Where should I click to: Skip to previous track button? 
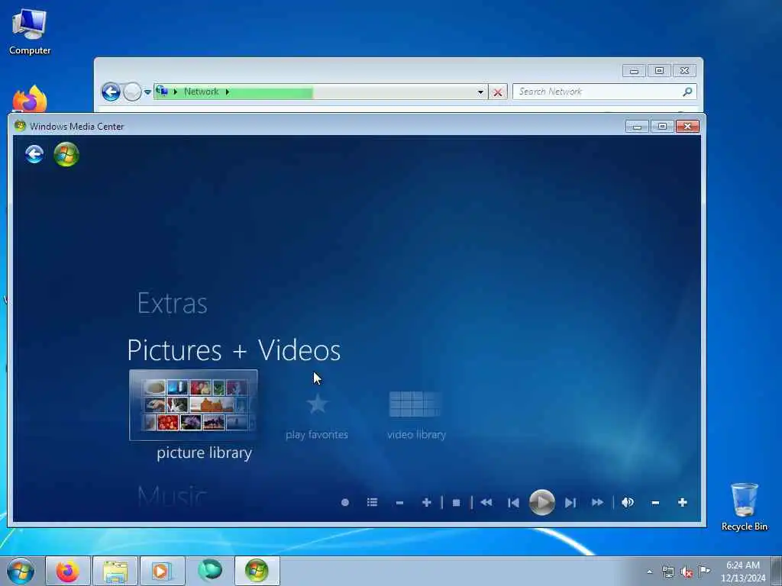513,503
